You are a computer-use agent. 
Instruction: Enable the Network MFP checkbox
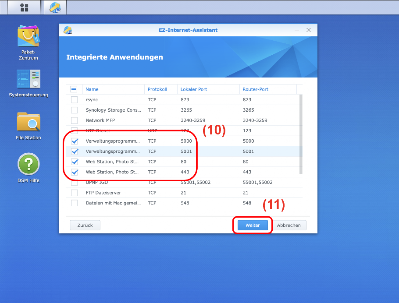tap(74, 120)
